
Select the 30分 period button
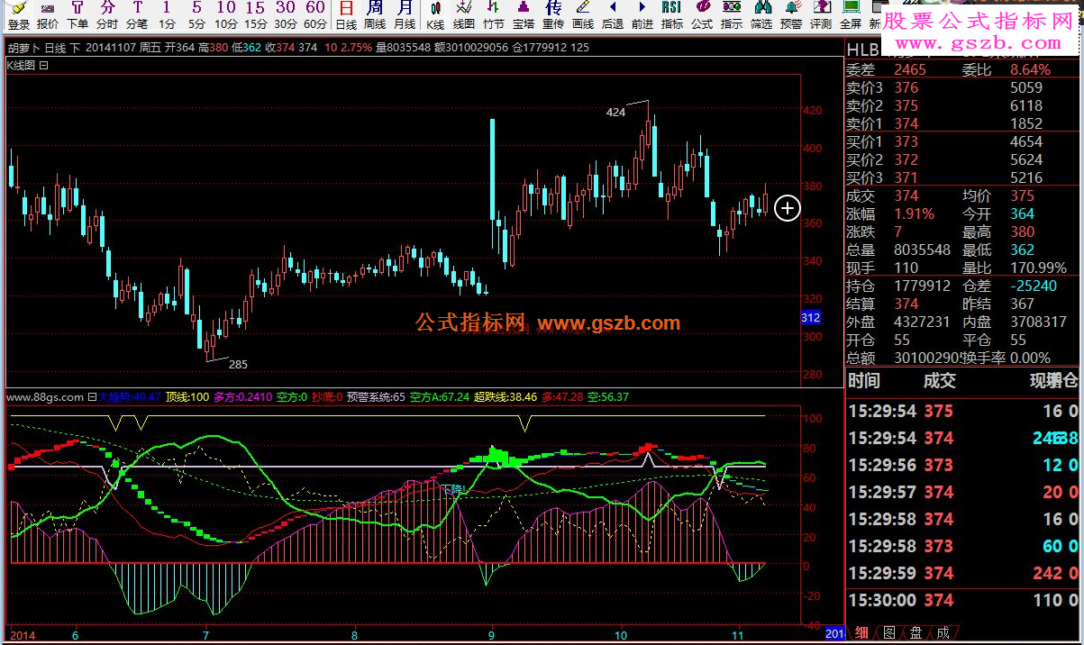tap(286, 15)
